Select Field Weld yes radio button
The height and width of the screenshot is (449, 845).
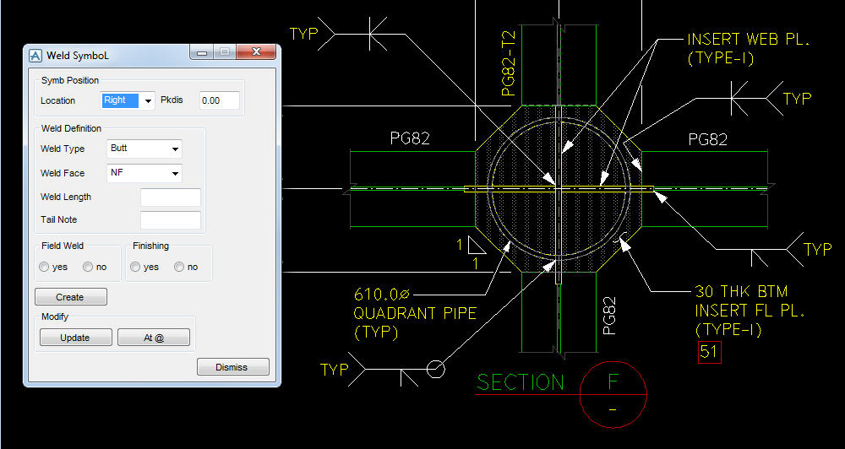(45, 267)
